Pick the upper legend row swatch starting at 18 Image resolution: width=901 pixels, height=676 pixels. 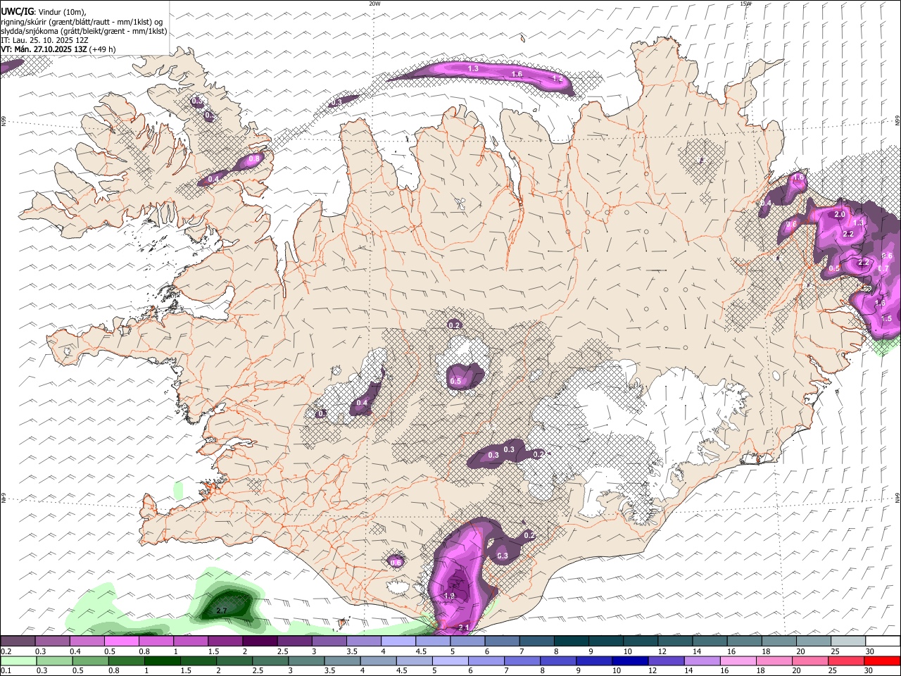point(779,641)
